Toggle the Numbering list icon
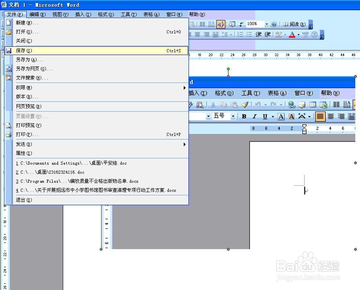The width and height of the screenshot is (360, 290). [x=240, y=35]
